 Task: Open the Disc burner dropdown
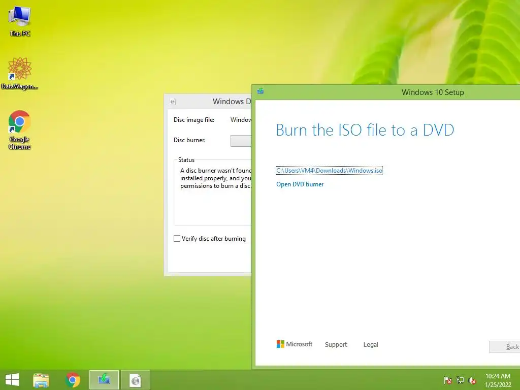pyautogui.click(x=241, y=141)
